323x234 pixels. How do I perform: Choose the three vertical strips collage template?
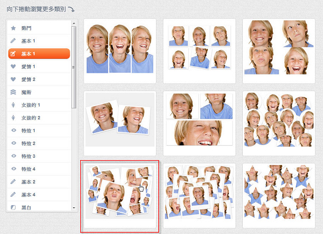(x=120, y=51)
